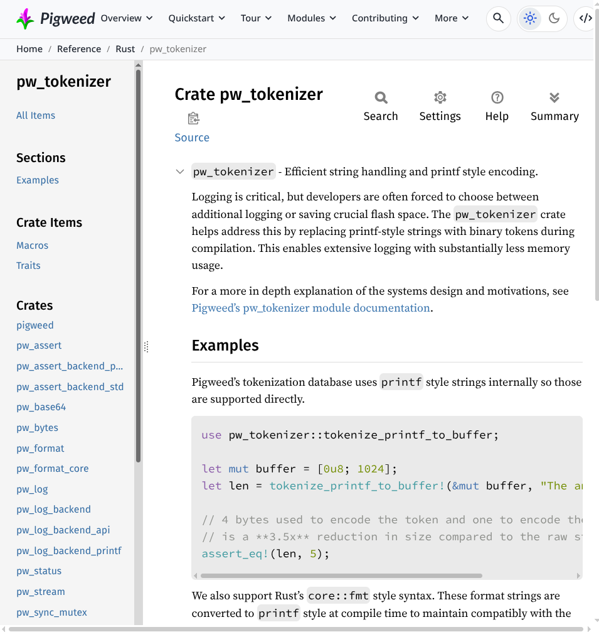Open All Items in sidebar
The height and width of the screenshot is (632, 599).
tap(36, 116)
